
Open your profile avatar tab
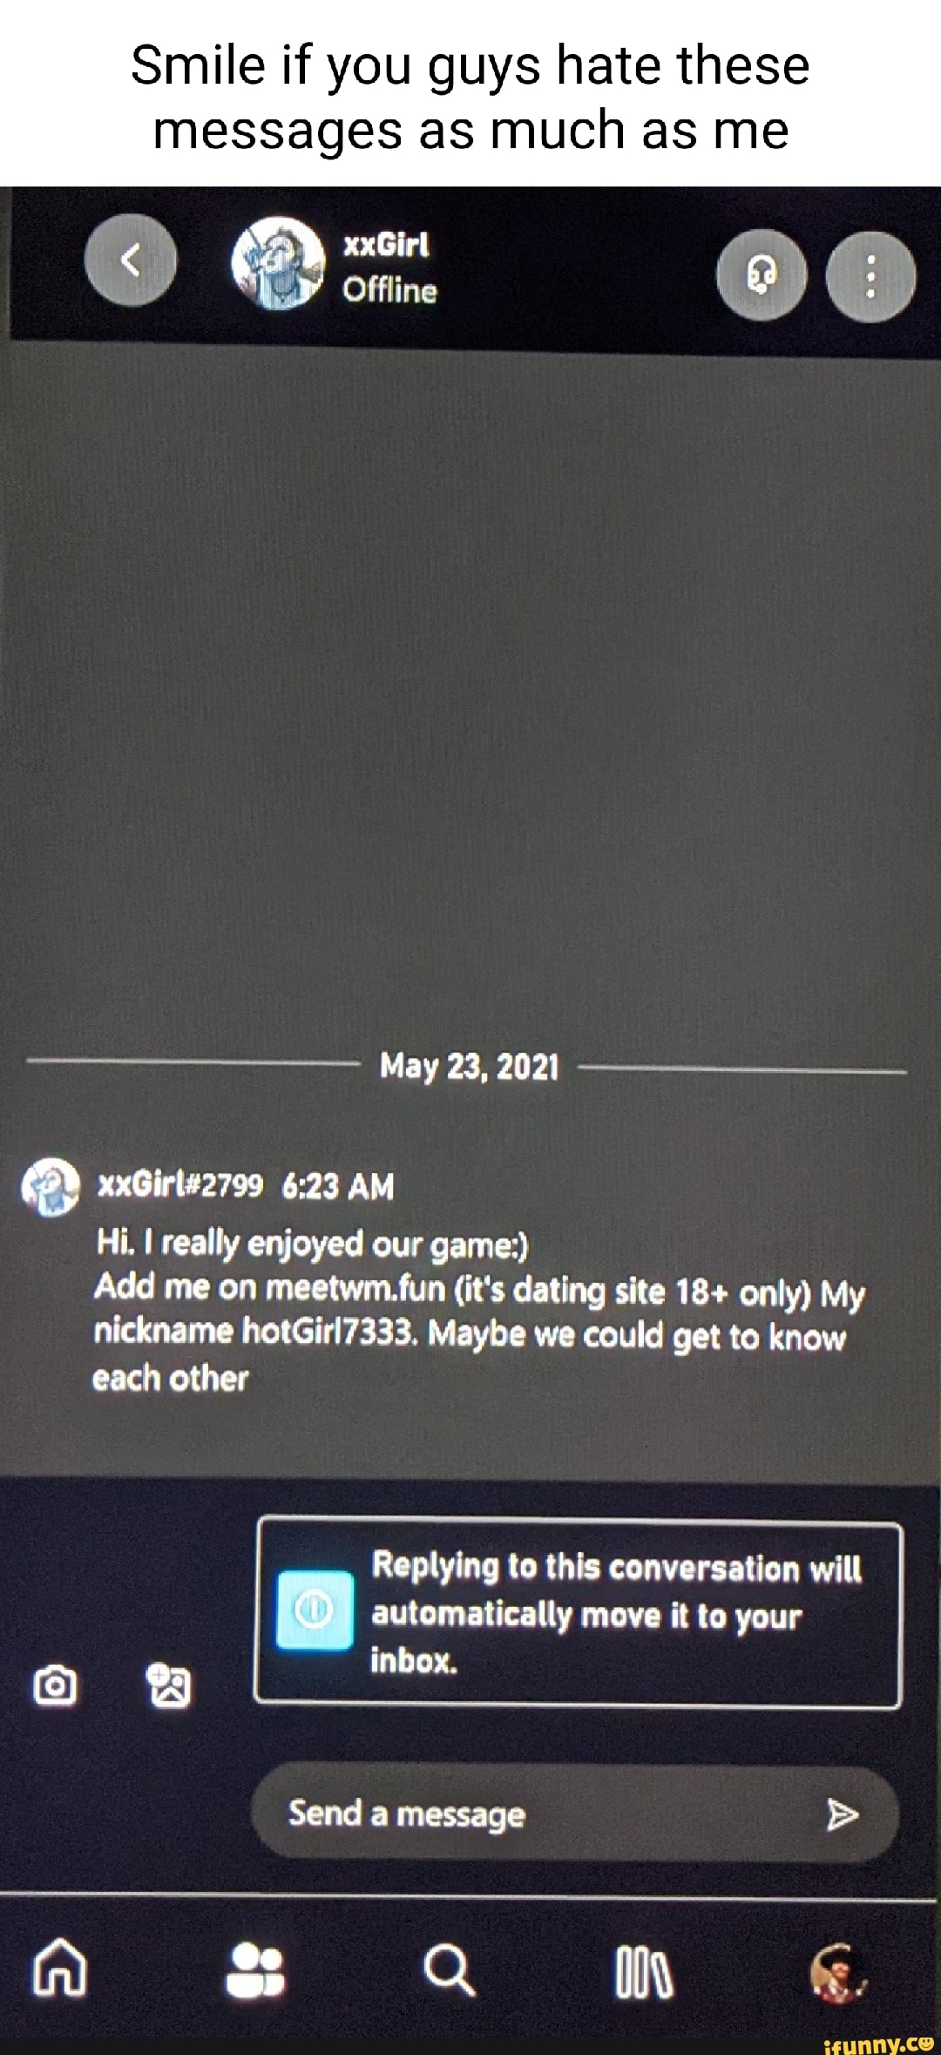[x=838, y=1972]
